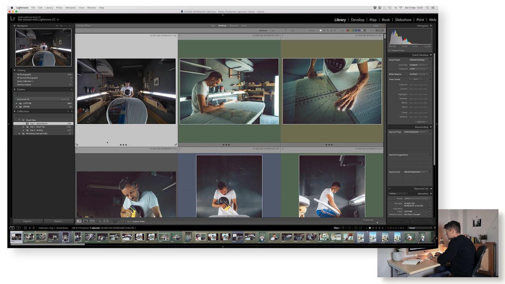Open Saved Preset Default Settings dropdown
The width and height of the screenshot is (505, 284).
[418, 60]
